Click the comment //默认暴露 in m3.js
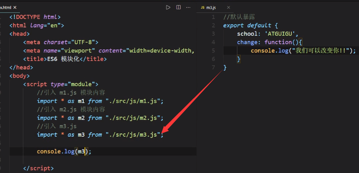Screen dimensions: 359x173 pyautogui.click(x=239, y=17)
